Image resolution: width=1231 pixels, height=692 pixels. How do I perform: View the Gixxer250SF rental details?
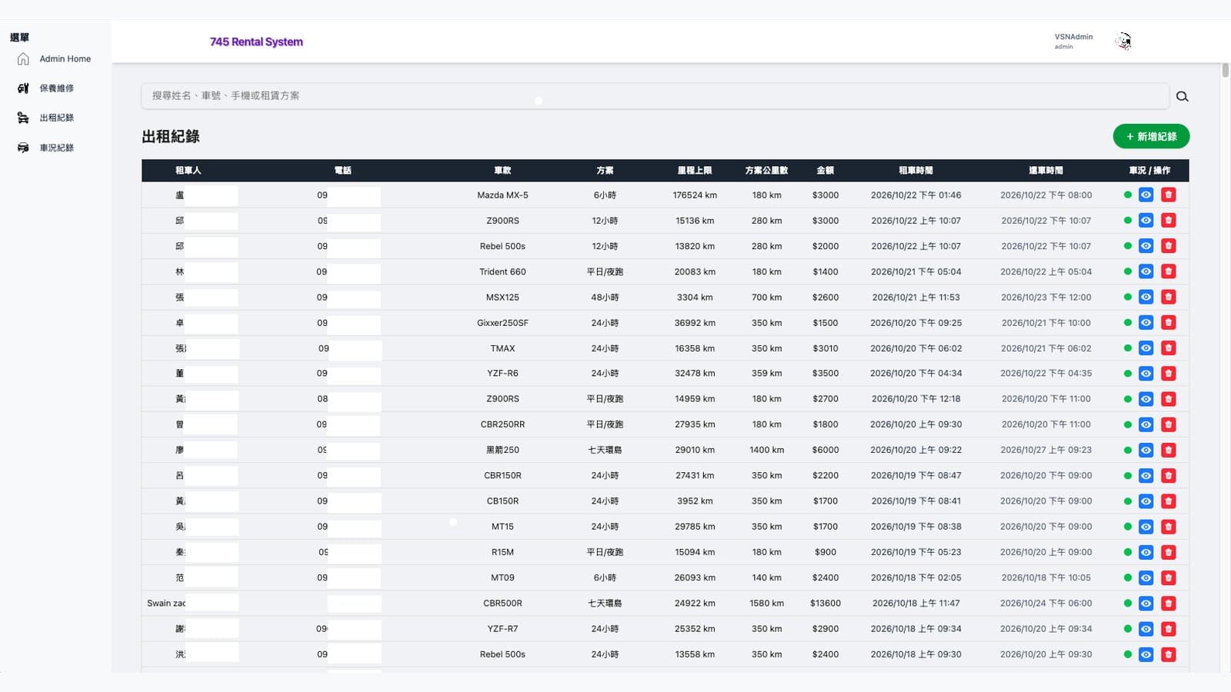(x=1146, y=323)
